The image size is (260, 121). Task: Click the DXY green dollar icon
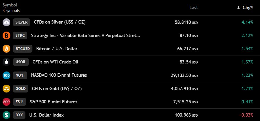tap(6, 115)
